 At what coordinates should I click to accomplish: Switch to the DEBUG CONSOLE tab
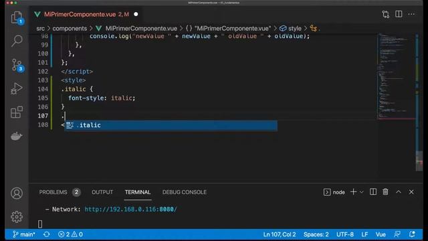tap(185, 192)
